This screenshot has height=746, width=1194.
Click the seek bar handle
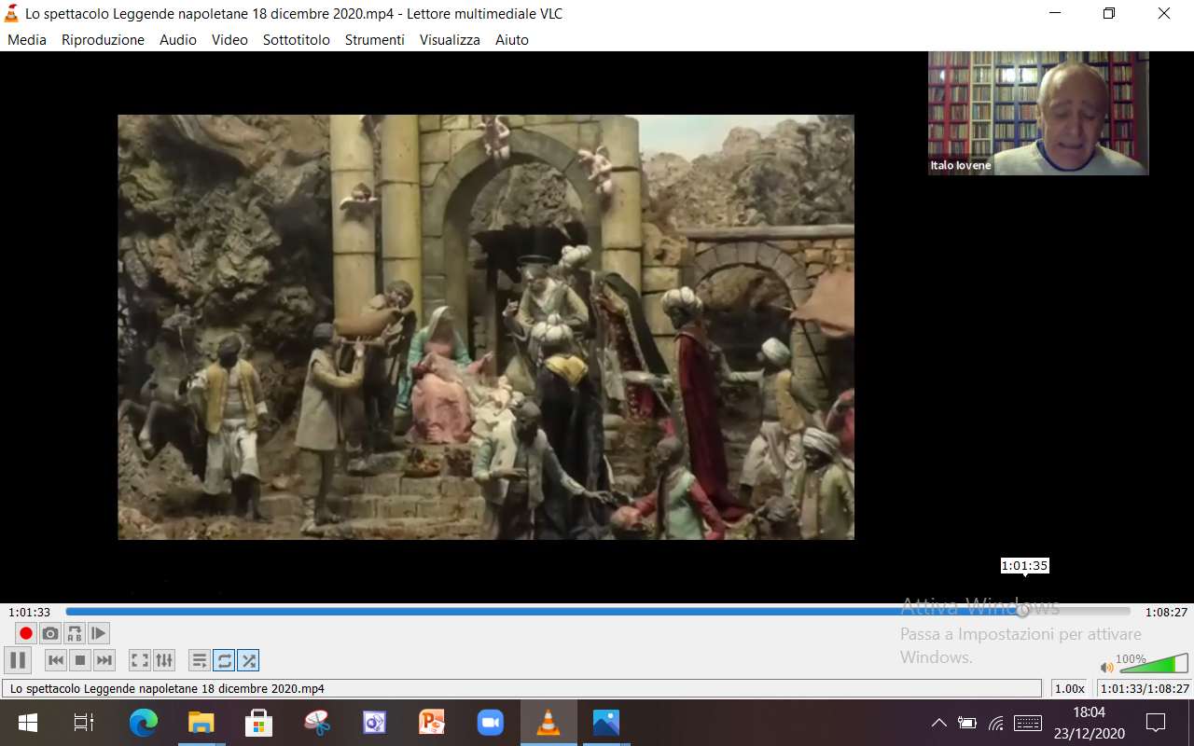click(x=1023, y=612)
